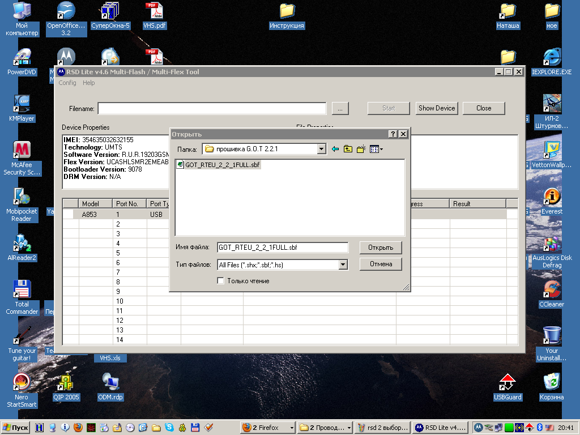Open the Мой компьютер desktop icon
The image size is (580, 435).
coord(22,19)
